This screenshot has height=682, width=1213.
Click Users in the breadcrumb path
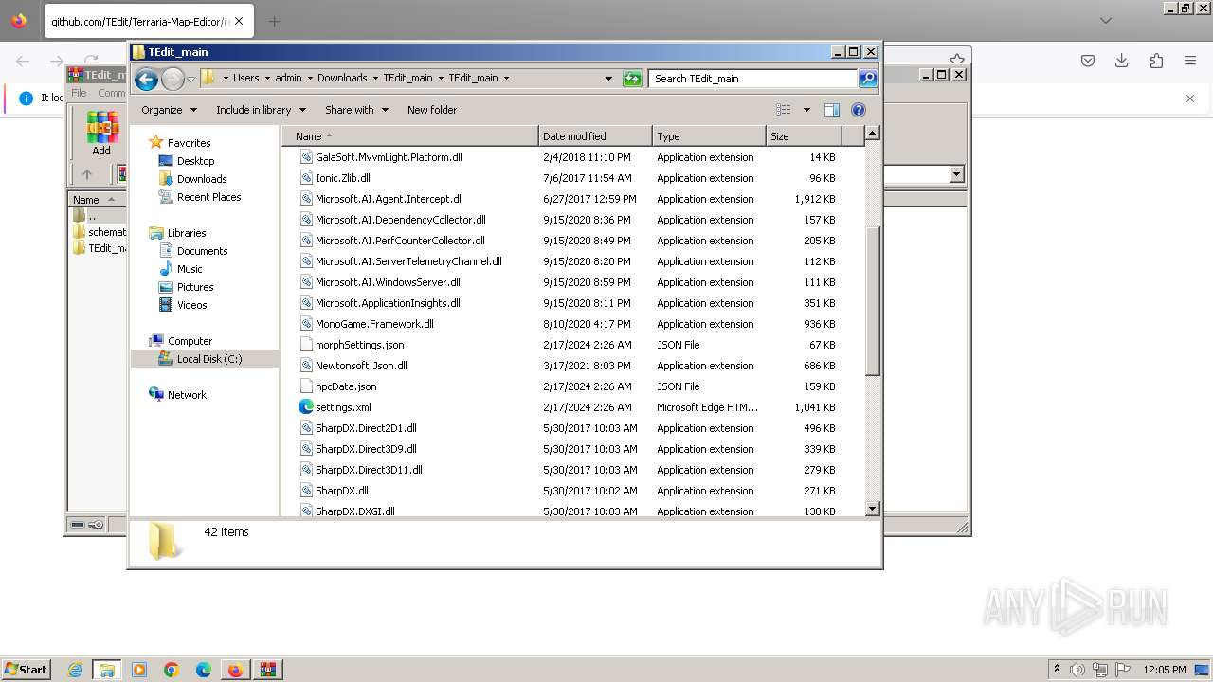click(245, 79)
